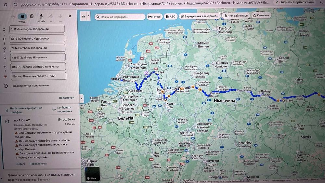Click the red destination pin icon for Шегині

pos(6,76)
